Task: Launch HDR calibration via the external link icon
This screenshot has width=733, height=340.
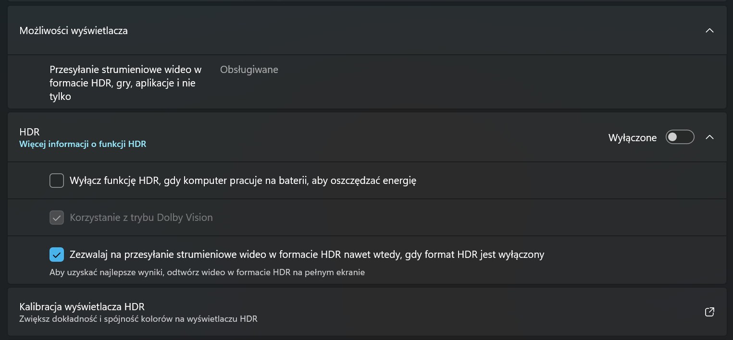Action: pyautogui.click(x=709, y=312)
